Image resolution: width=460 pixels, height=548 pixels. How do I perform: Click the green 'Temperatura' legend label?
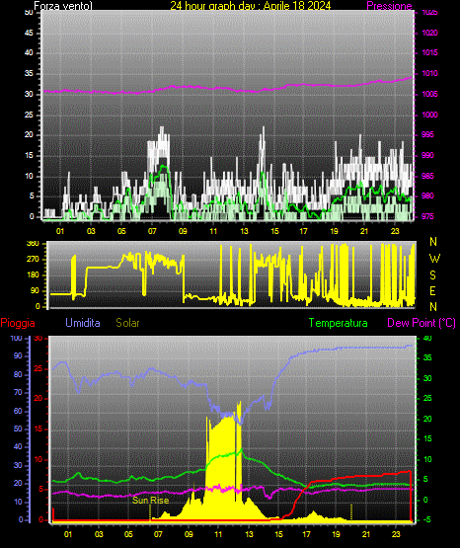tap(338, 323)
